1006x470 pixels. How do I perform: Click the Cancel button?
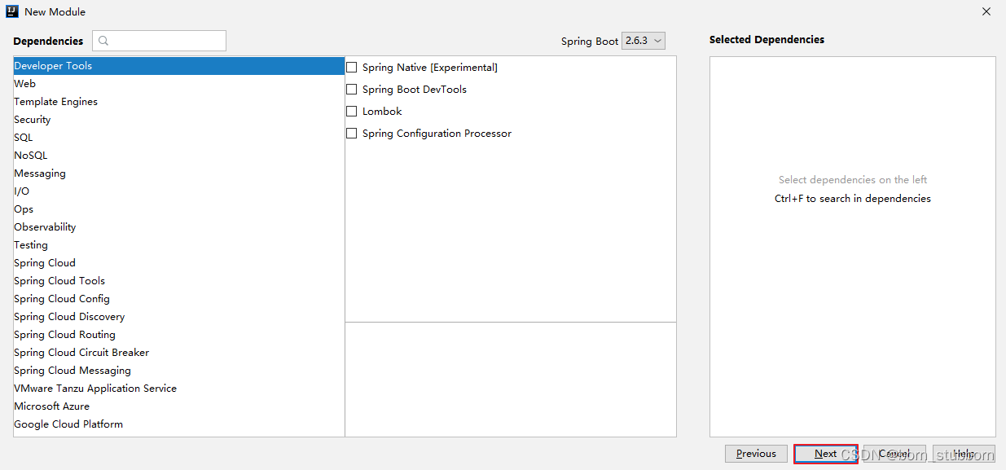click(894, 454)
